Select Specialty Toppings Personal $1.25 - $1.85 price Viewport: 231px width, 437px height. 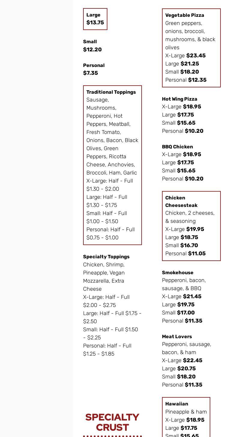click(99, 354)
